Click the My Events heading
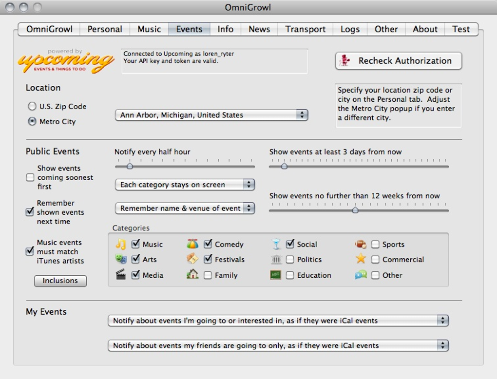497x379 pixels. [x=46, y=312]
